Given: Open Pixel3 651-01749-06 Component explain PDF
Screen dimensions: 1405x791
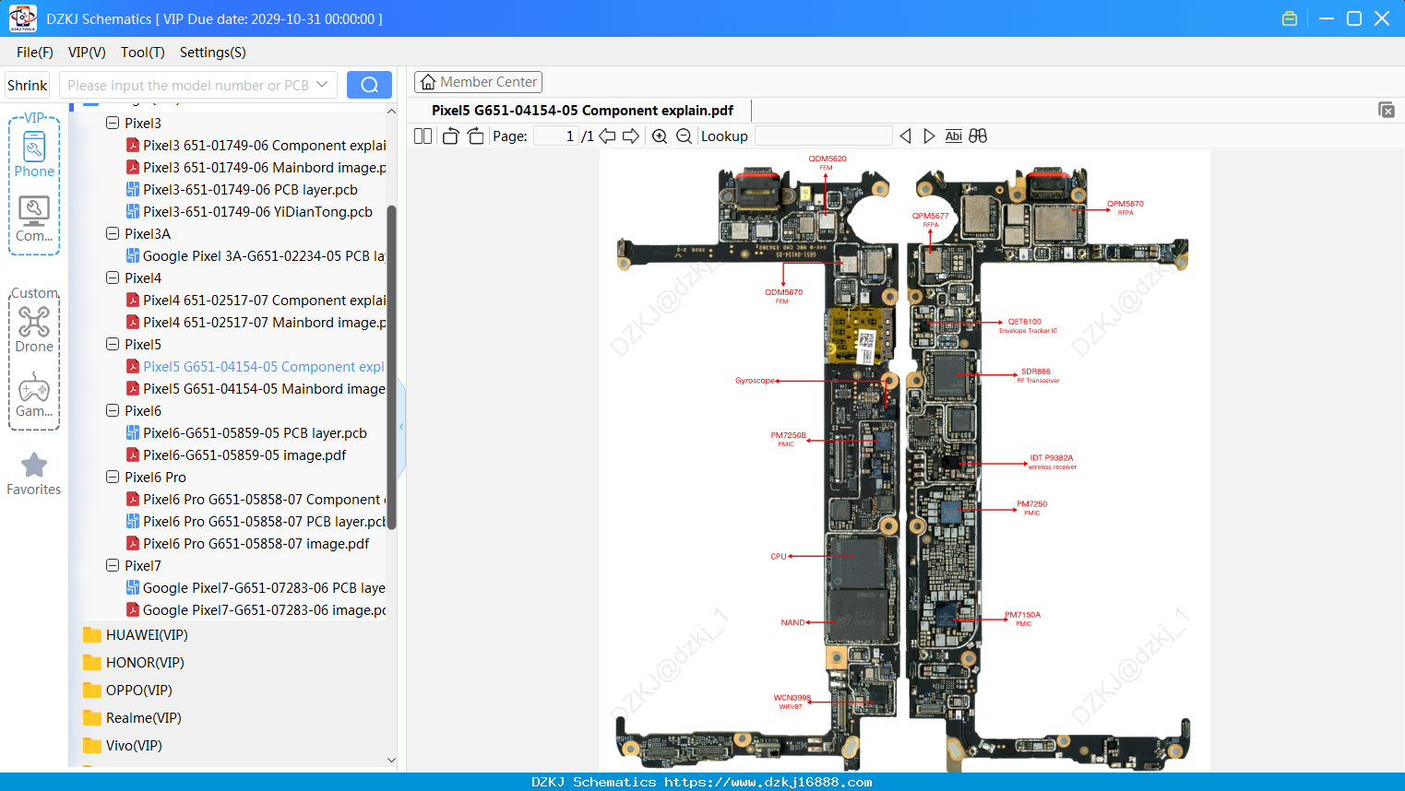Looking at the screenshot, I should (256, 146).
